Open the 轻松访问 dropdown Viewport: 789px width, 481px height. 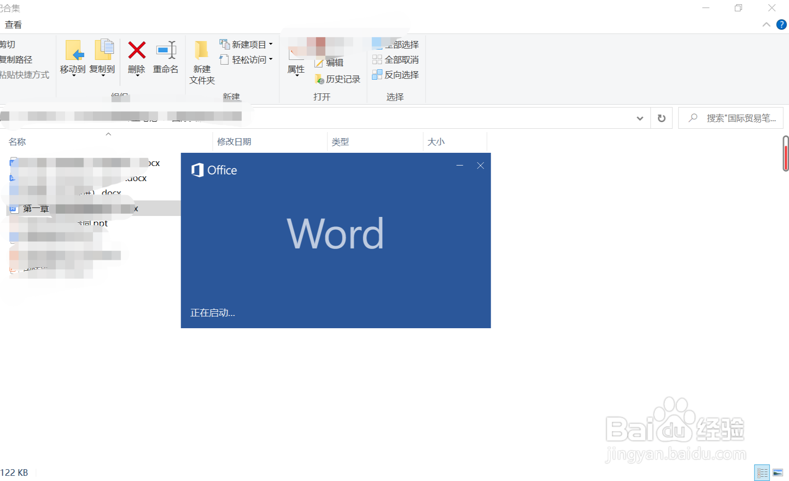(x=246, y=59)
